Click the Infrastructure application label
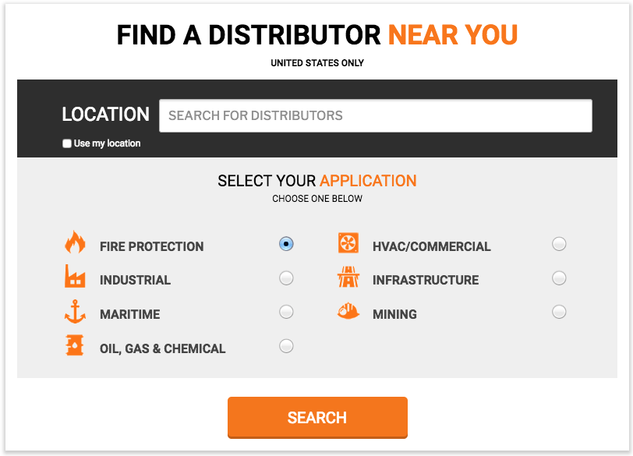Viewport: 633px width, 456px height. coord(426,281)
